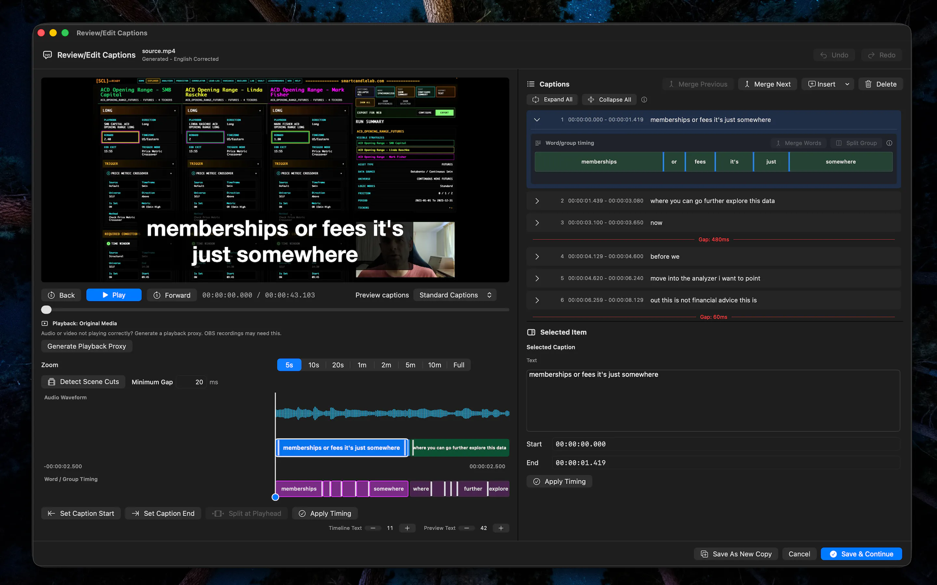Click Apply Timing under Selected Item
The image size is (937, 585).
560,481
